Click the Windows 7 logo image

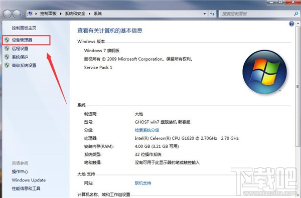264,72
